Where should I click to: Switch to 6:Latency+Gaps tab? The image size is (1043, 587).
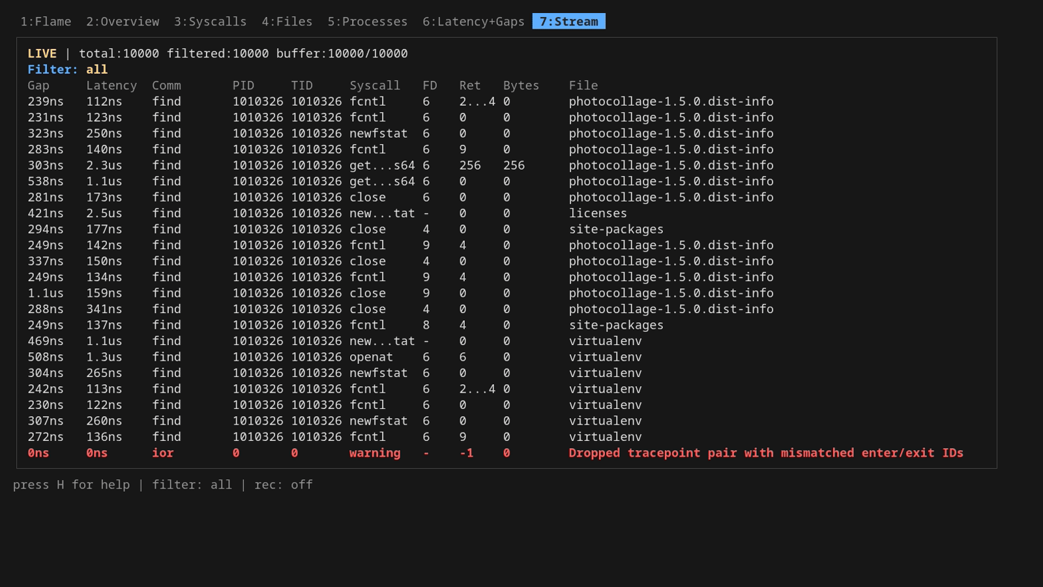(x=473, y=22)
